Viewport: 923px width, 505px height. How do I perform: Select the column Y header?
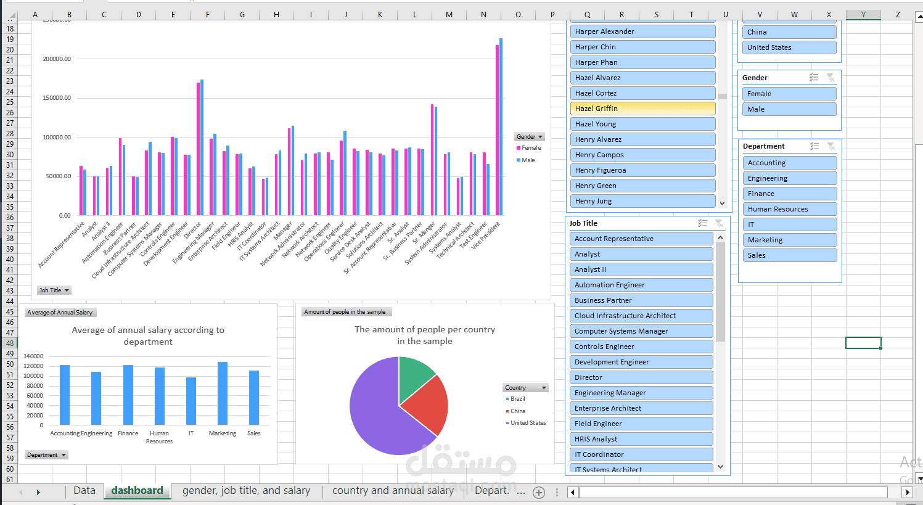click(x=863, y=15)
